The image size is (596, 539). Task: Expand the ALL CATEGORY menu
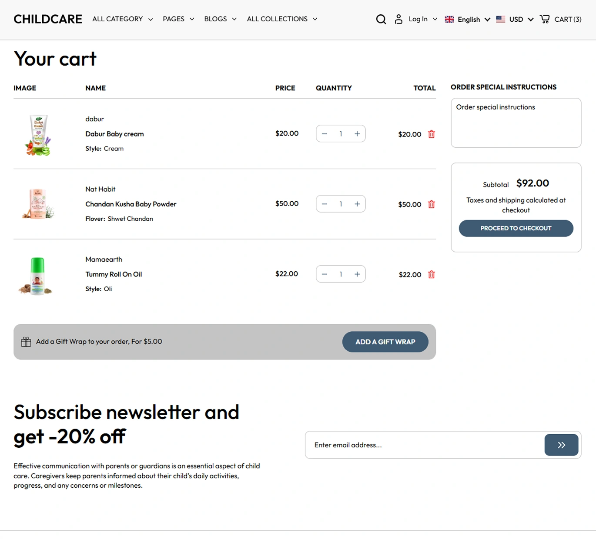(x=123, y=19)
